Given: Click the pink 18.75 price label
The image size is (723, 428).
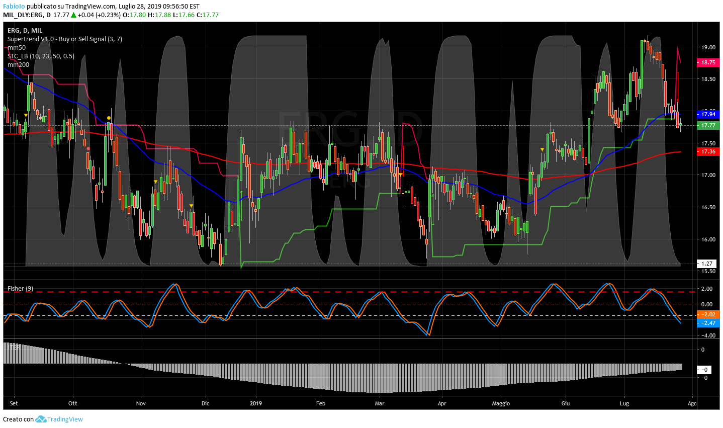Looking at the screenshot, I should tap(708, 62).
